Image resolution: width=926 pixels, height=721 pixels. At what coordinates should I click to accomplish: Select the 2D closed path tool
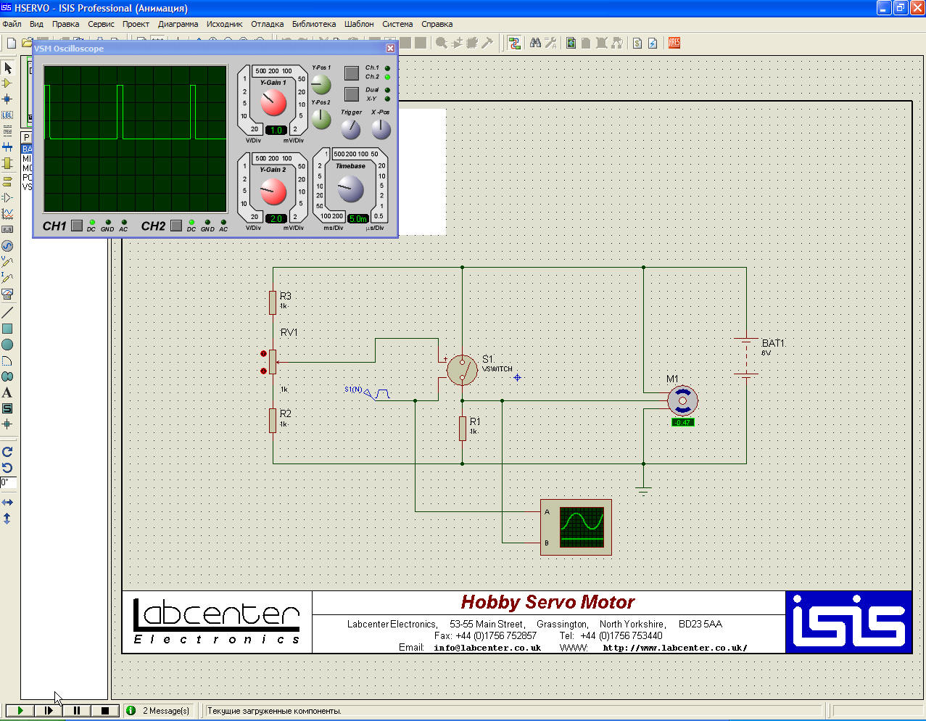(x=7, y=376)
